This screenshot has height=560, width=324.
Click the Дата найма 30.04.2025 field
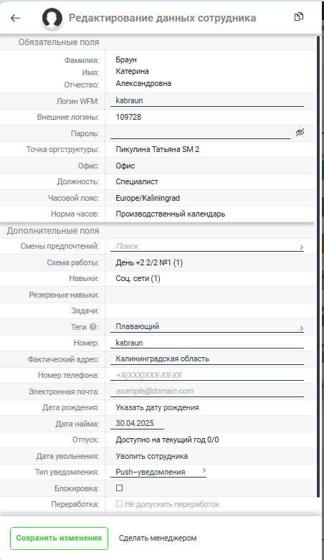(137, 424)
